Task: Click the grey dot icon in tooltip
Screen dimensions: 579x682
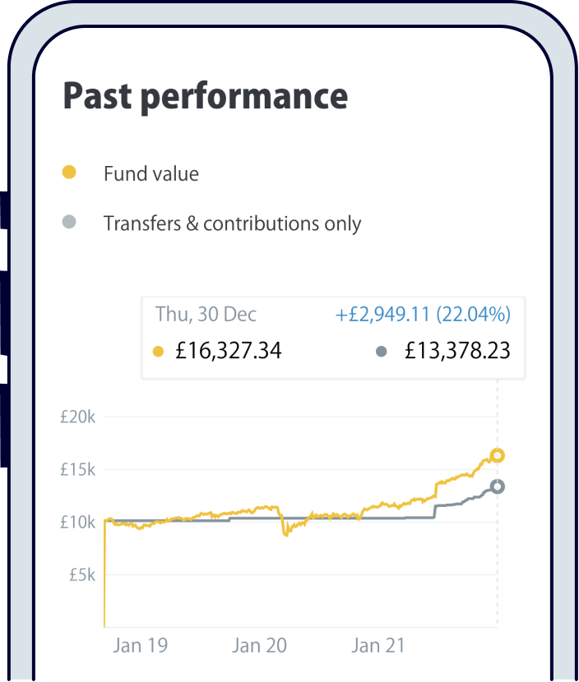Action: click(x=381, y=352)
